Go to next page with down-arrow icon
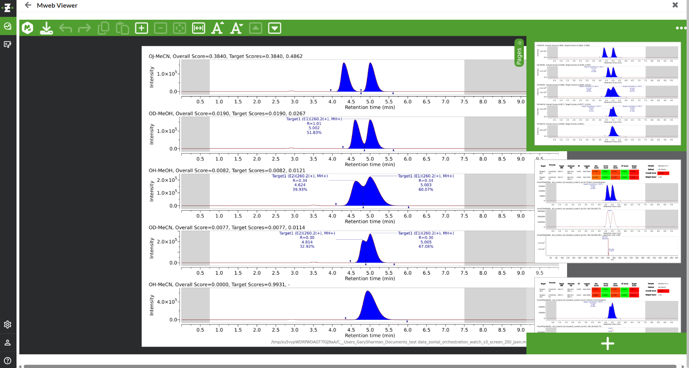689x368 pixels. click(x=274, y=28)
